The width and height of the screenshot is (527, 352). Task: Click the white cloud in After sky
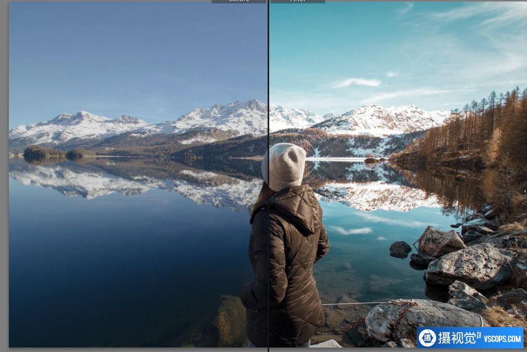pos(357,82)
